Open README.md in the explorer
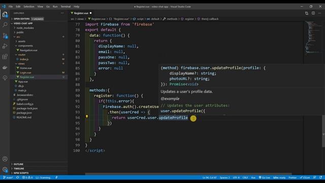The image size is (325, 183). coord(39,117)
